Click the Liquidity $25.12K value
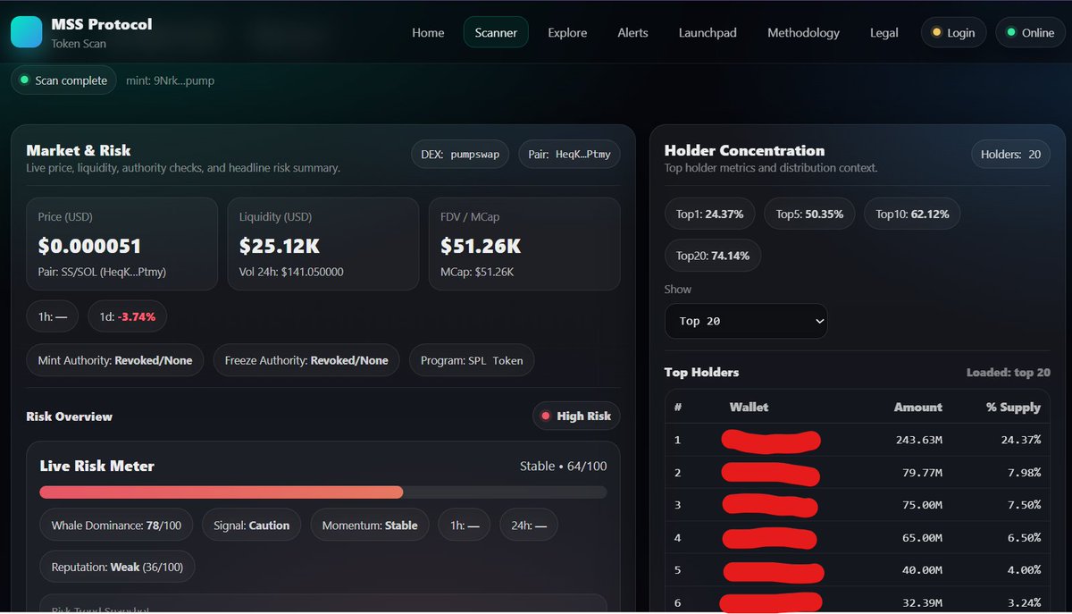The width and height of the screenshot is (1072, 614). coord(280,246)
